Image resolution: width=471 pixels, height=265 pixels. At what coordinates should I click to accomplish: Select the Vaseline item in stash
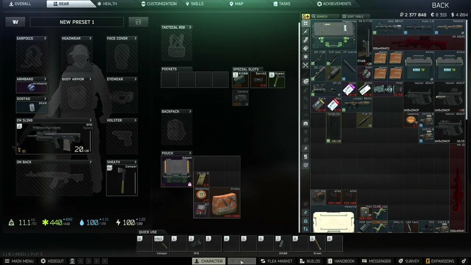(411, 120)
